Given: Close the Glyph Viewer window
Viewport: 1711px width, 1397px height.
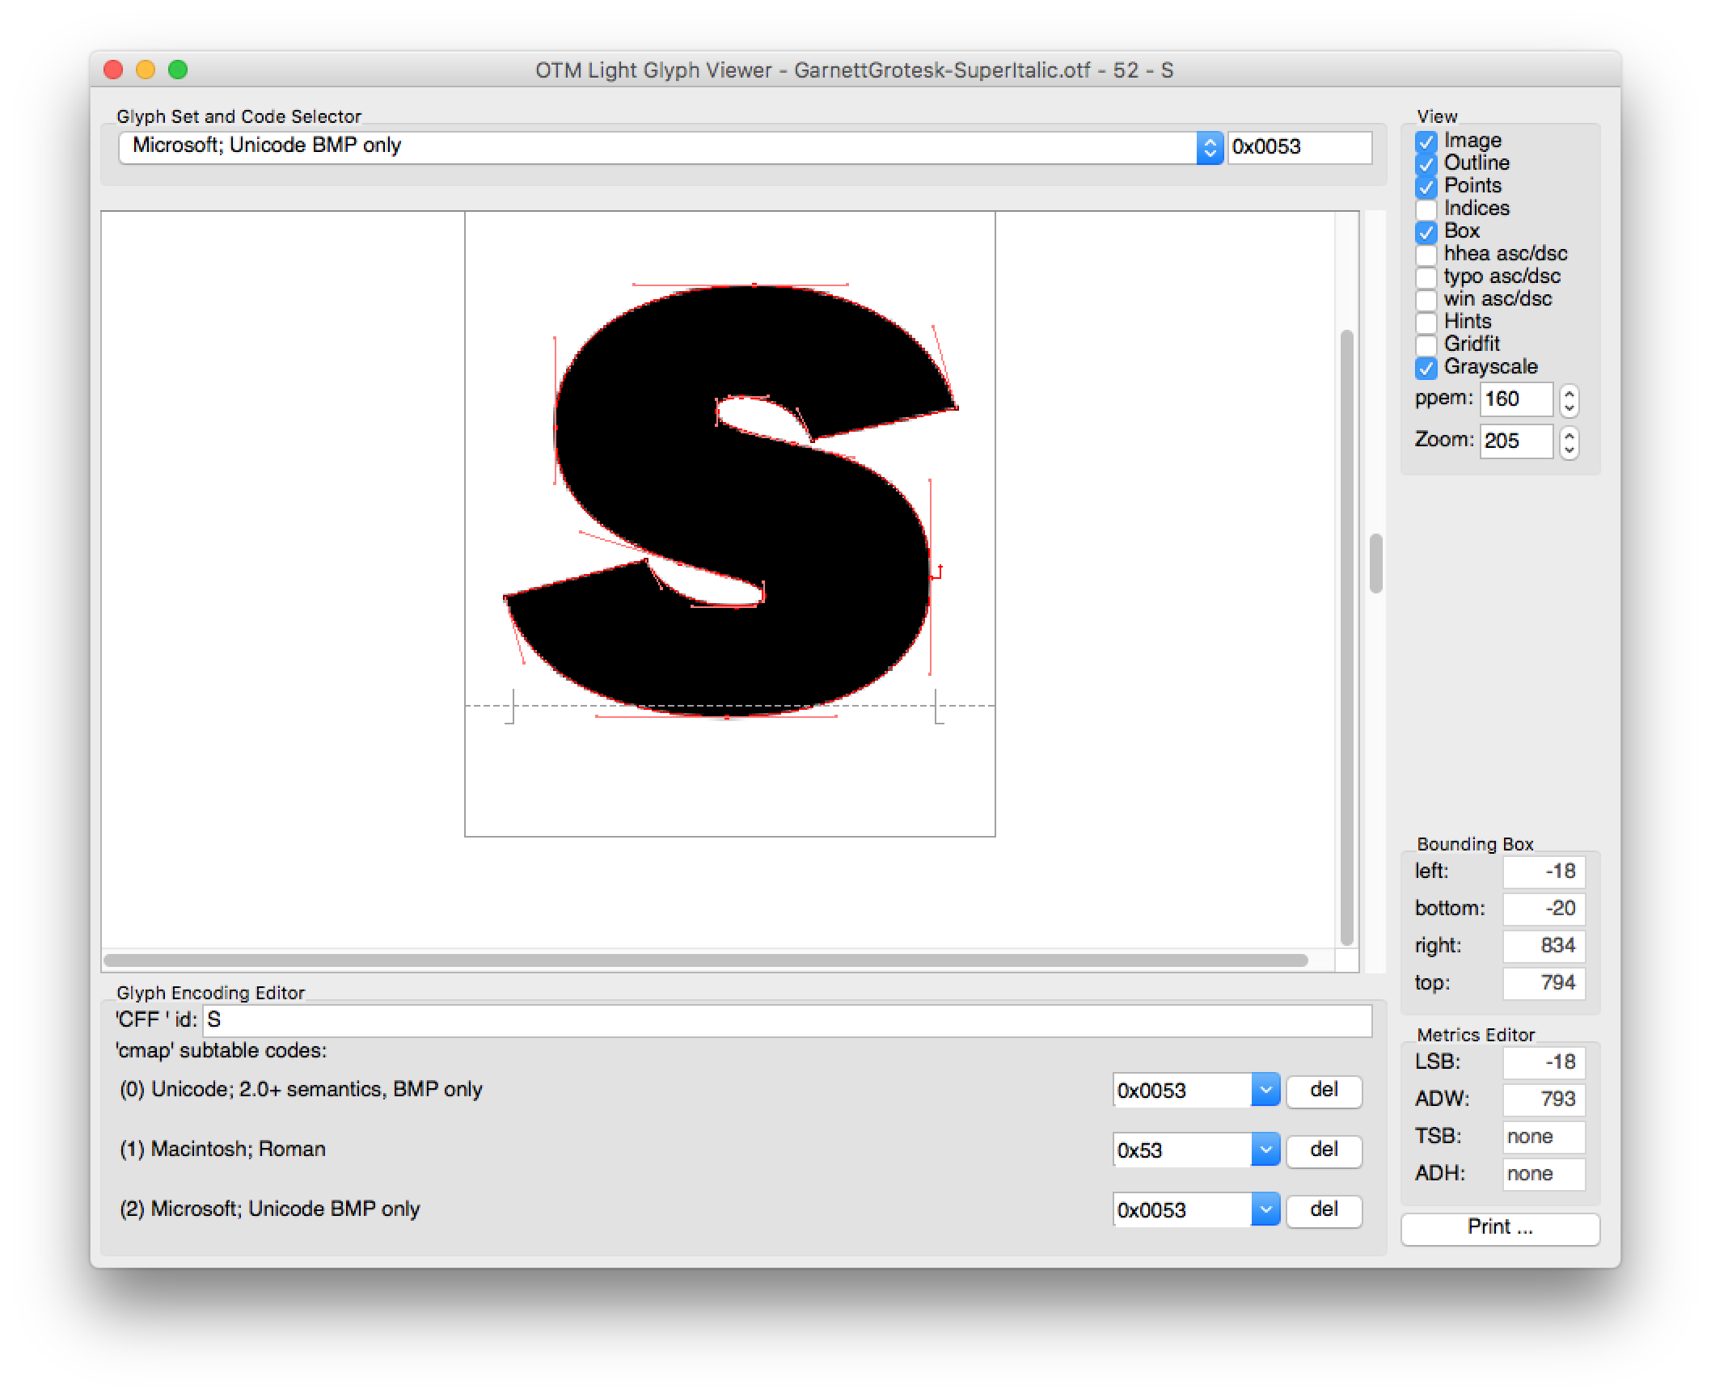Looking at the screenshot, I should coord(114,70).
